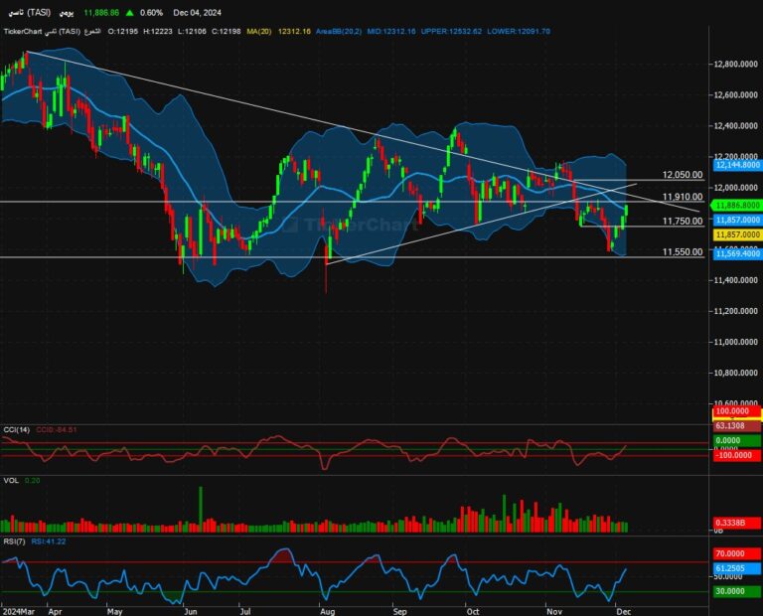Select the 11,550.00 horizontal support line label
This screenshot has width=763, height=616.
tap(683, 252)
